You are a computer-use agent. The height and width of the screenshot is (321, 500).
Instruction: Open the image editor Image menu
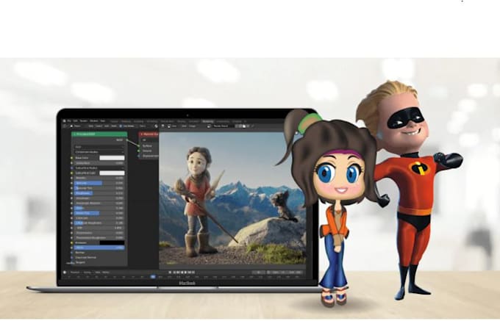[192, 126]
